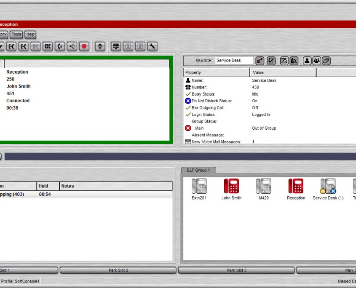Toggle the toolbar button labeled 2
The width and height of the screenshot is (356, 288).
pos(140,46)
